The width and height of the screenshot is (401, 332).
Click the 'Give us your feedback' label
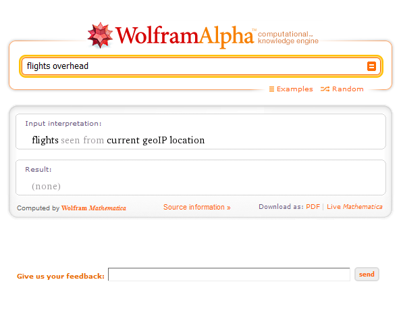[x=61, y=276]
